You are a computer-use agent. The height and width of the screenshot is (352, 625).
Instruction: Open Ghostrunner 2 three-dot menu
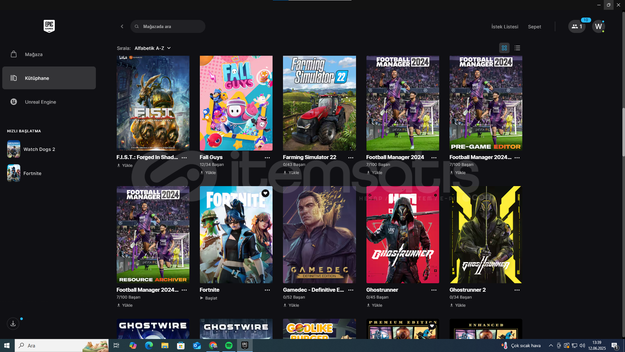(517, 290)
